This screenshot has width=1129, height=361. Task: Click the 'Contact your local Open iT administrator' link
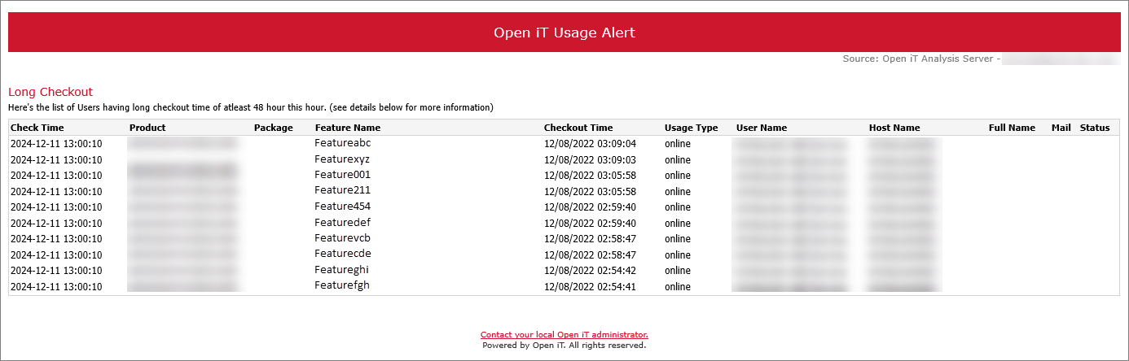click(x=564, y=335)
